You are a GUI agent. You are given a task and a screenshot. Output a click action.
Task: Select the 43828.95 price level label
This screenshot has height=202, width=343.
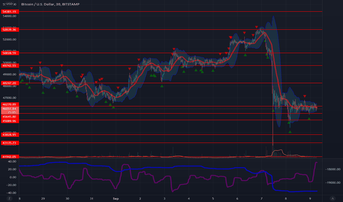[10, 135]
